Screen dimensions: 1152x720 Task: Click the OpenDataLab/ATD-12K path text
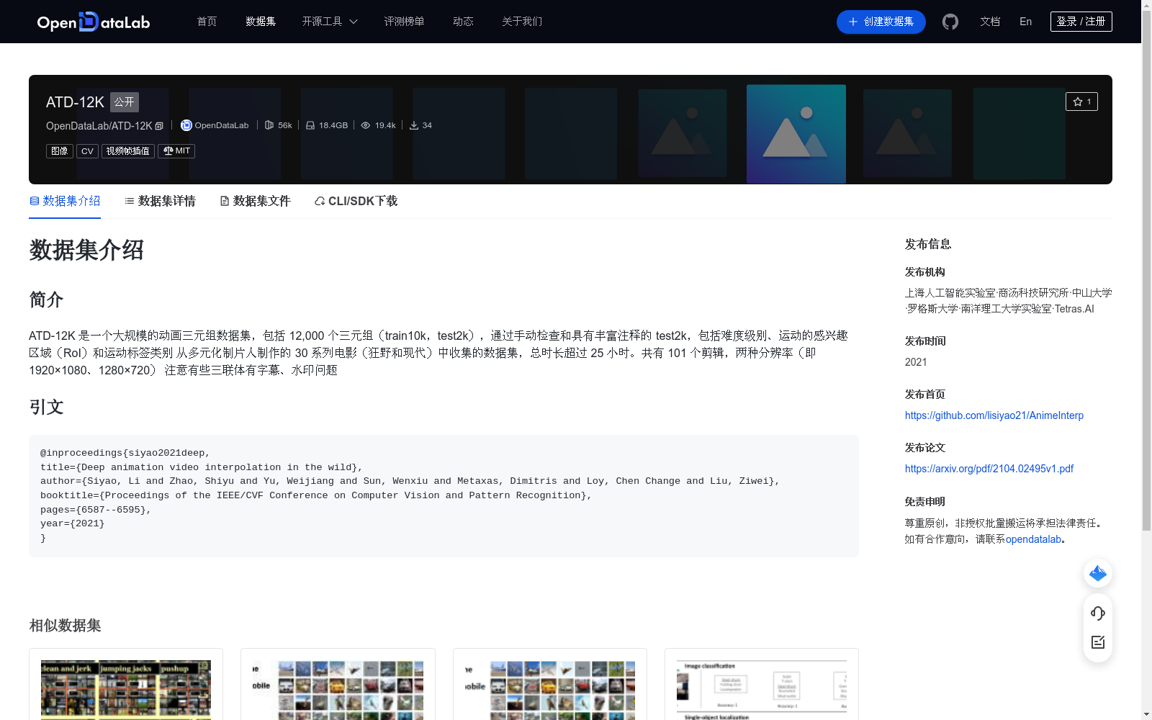pos(99,126)
